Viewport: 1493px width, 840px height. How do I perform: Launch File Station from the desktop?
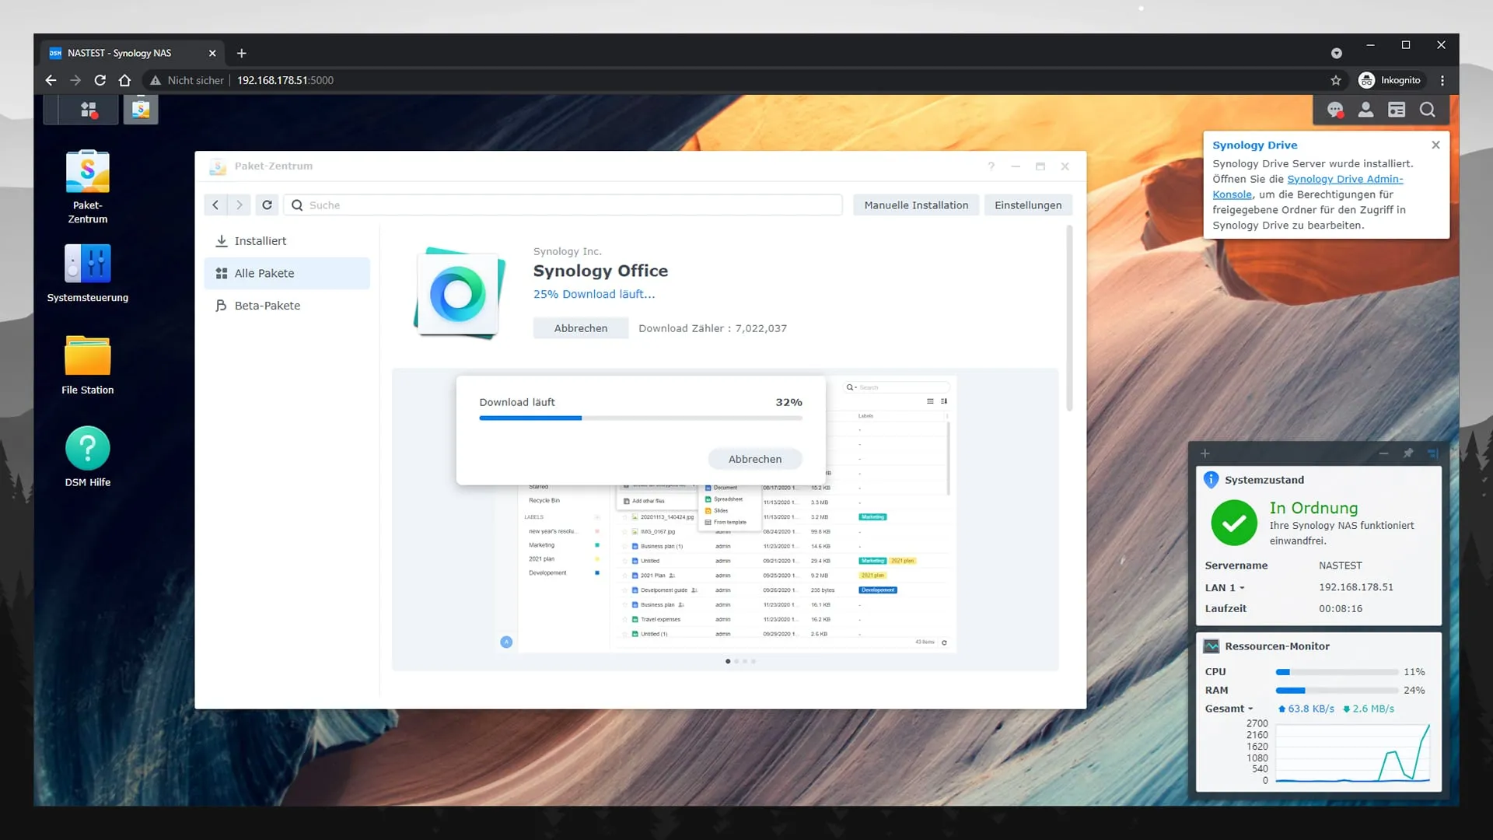[x=88, y=365]
